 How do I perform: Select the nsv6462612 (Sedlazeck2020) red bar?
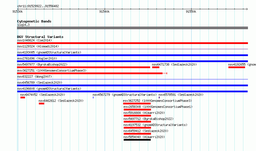[x=41, y=104]
